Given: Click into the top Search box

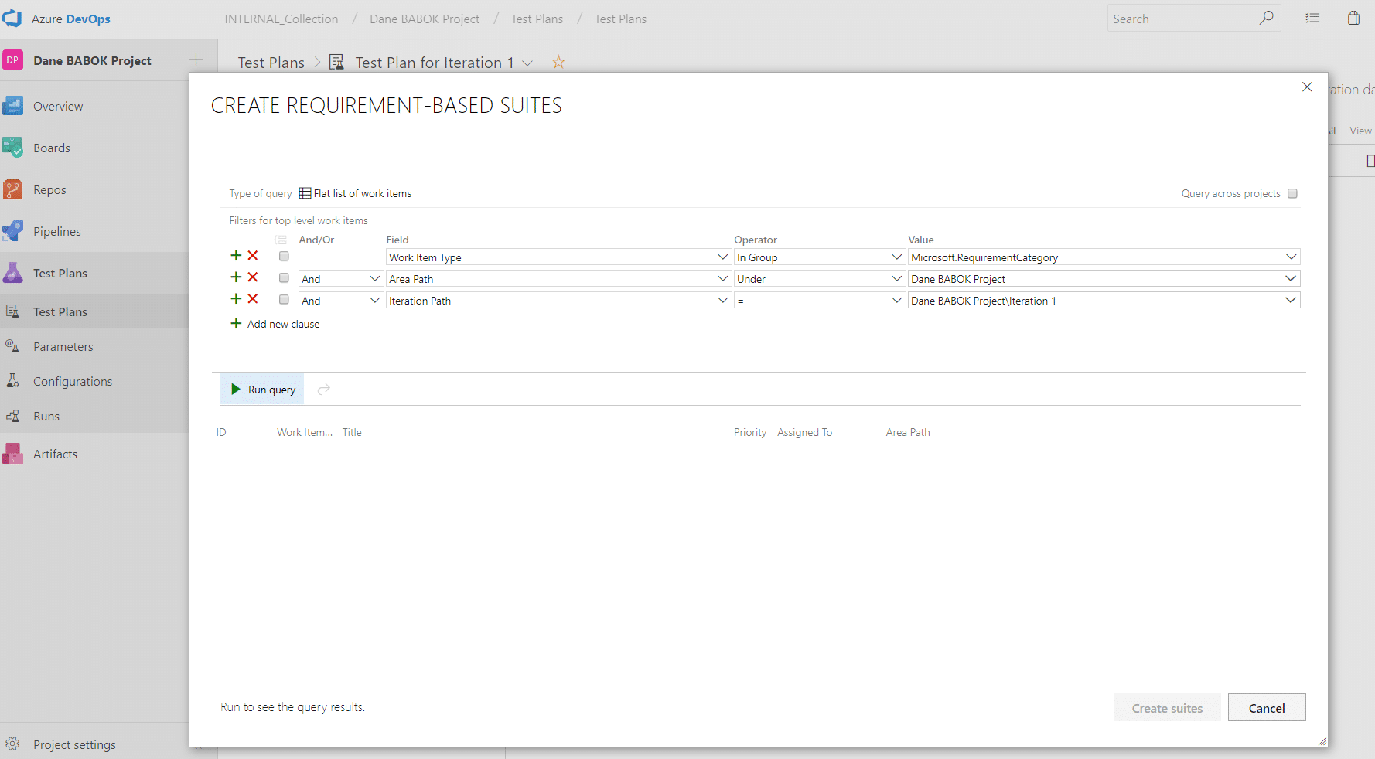Looking at the screenshot, I should (x=1183, y=19).
